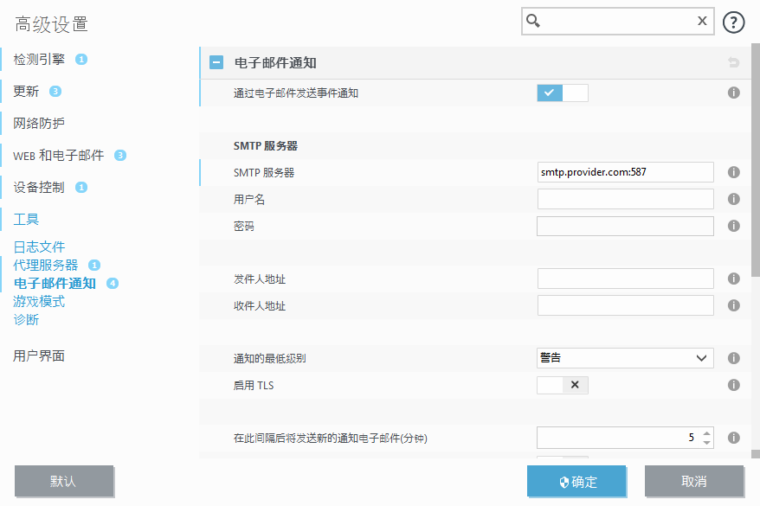Click the info icon beside 启用 TLS
The image size is (760, 506).
(733, 384)
